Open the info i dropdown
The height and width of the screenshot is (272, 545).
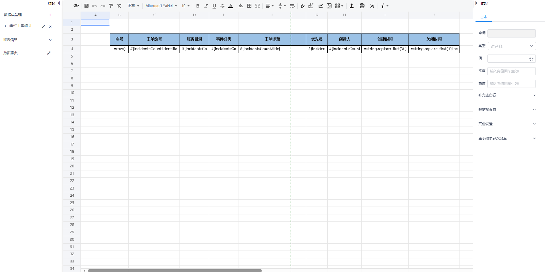pos(385,6)
